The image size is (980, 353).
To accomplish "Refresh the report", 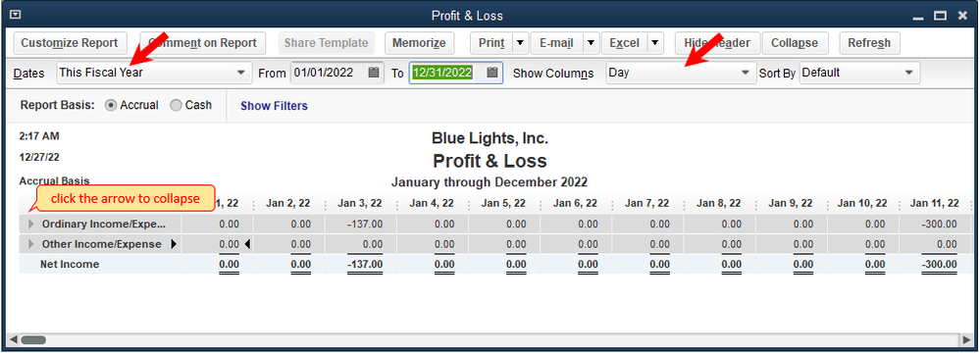I will pos(869,43).
